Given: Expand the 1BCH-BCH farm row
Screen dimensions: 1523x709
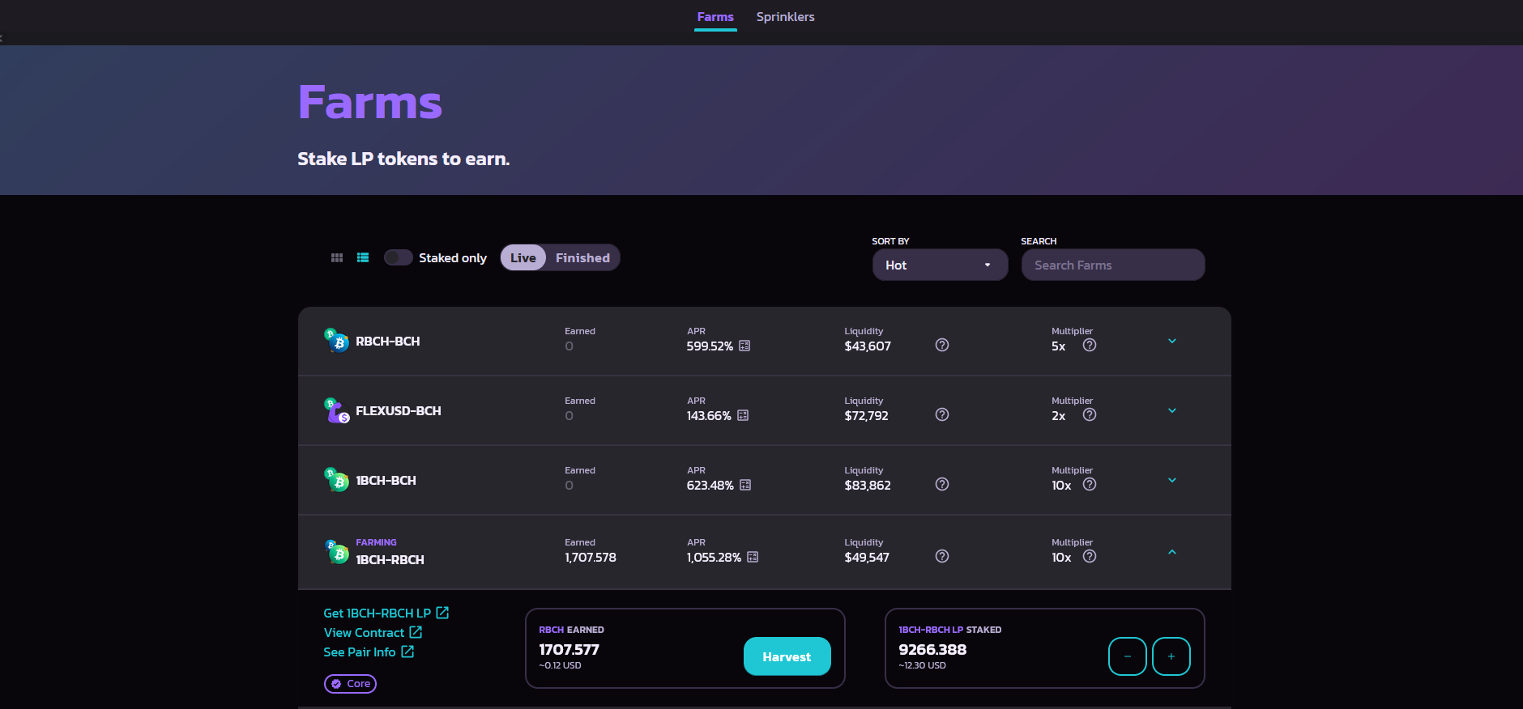Looking at the screenshot, I should coord(1172,480).
